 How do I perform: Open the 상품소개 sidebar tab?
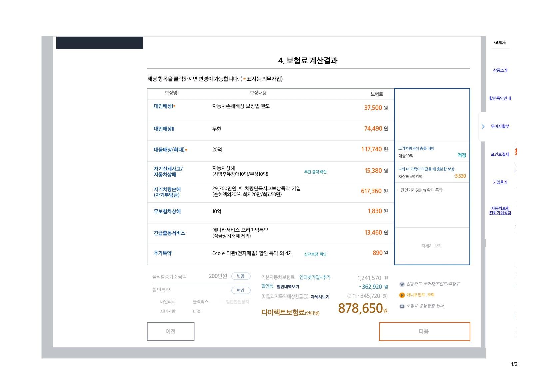(500, 70)
